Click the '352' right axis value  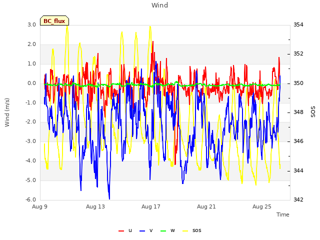(x=298, y=53)
